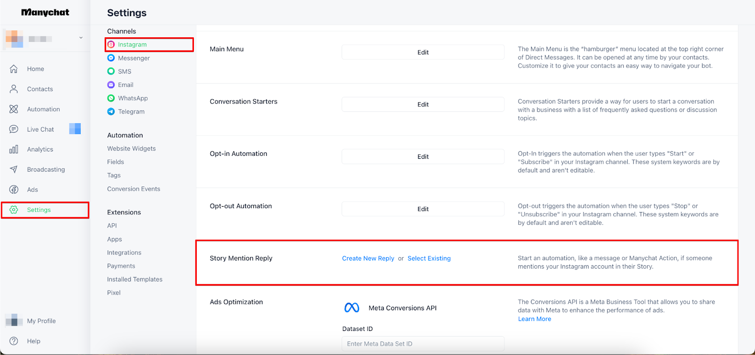Click the Extensions section heading
The image size is (755, 355).
(x=124, y=212)
